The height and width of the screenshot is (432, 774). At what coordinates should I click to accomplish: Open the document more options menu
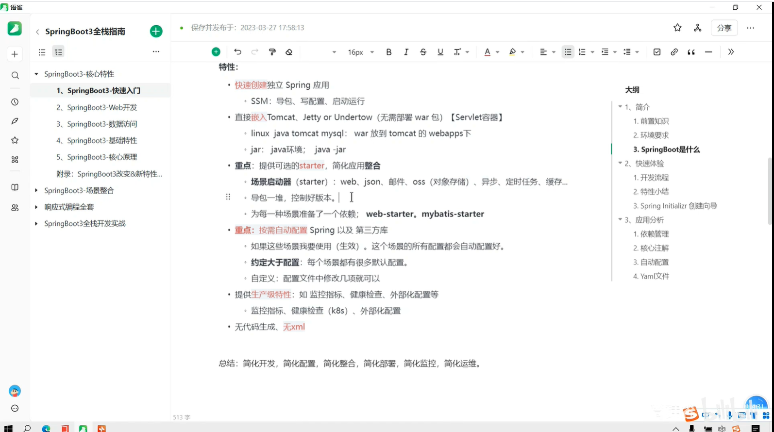point(751,28)
